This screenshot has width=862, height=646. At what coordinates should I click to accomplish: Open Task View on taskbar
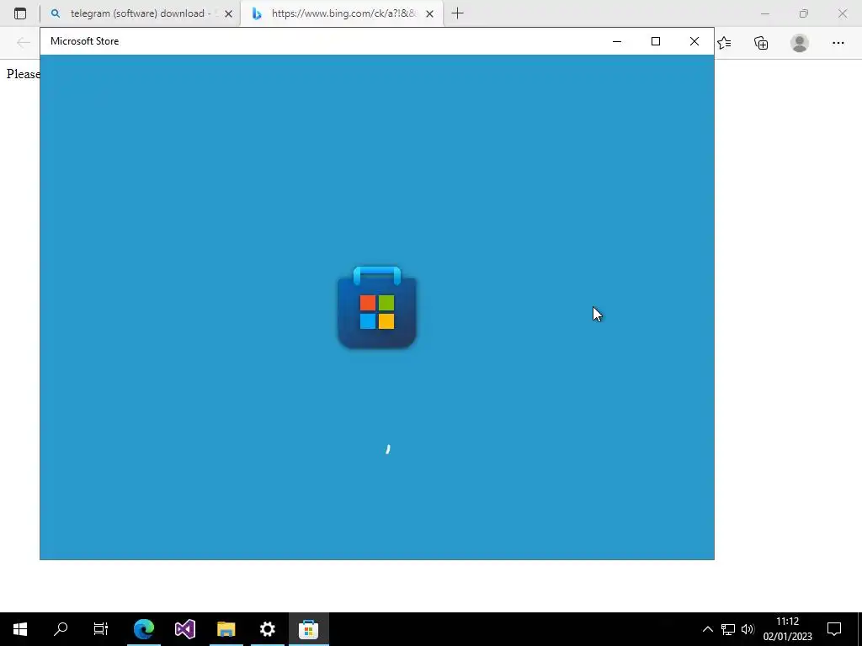[101, 629]
